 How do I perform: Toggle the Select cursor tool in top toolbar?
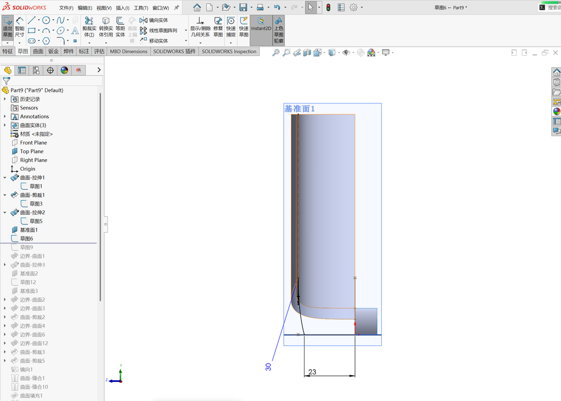[x=311, y=7]
